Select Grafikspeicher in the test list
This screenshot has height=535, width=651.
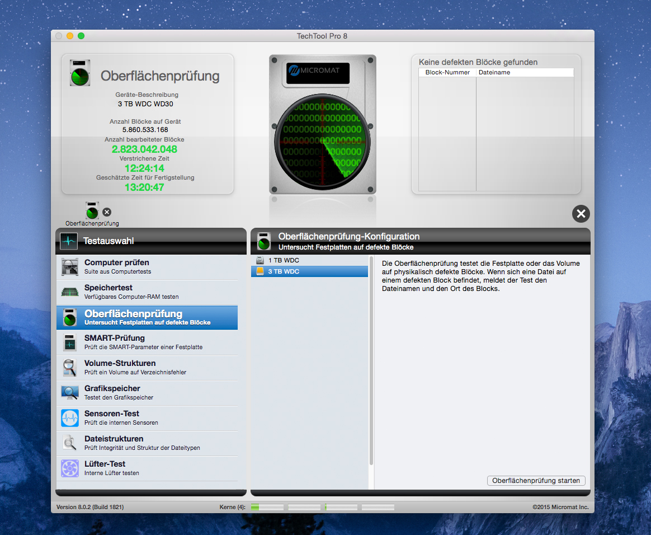click(x=147, y=393)
